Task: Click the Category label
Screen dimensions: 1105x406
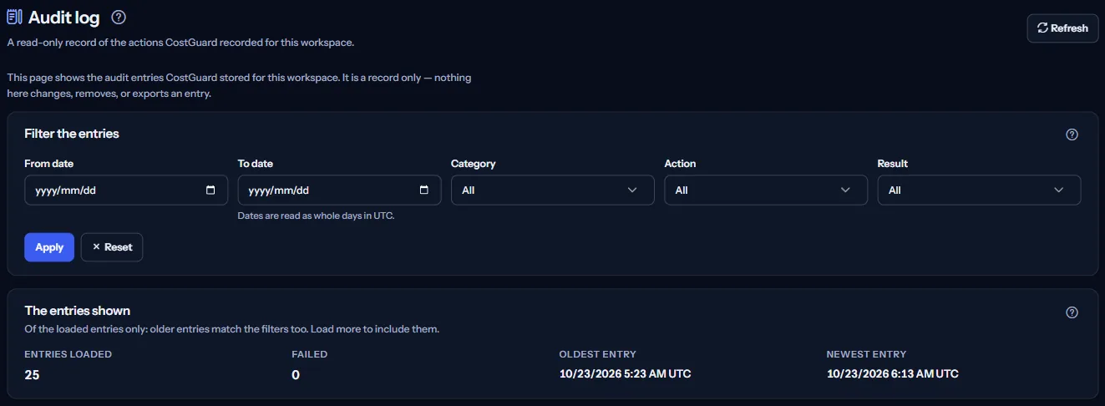Action: [x=474, y=164]
